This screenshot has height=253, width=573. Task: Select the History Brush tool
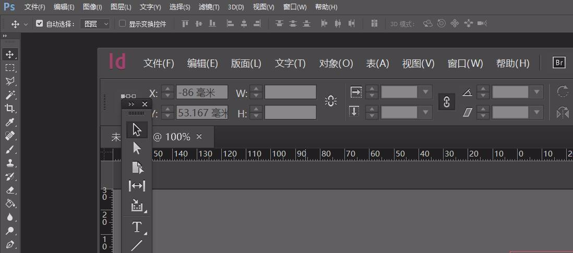[x=10, y=177]
